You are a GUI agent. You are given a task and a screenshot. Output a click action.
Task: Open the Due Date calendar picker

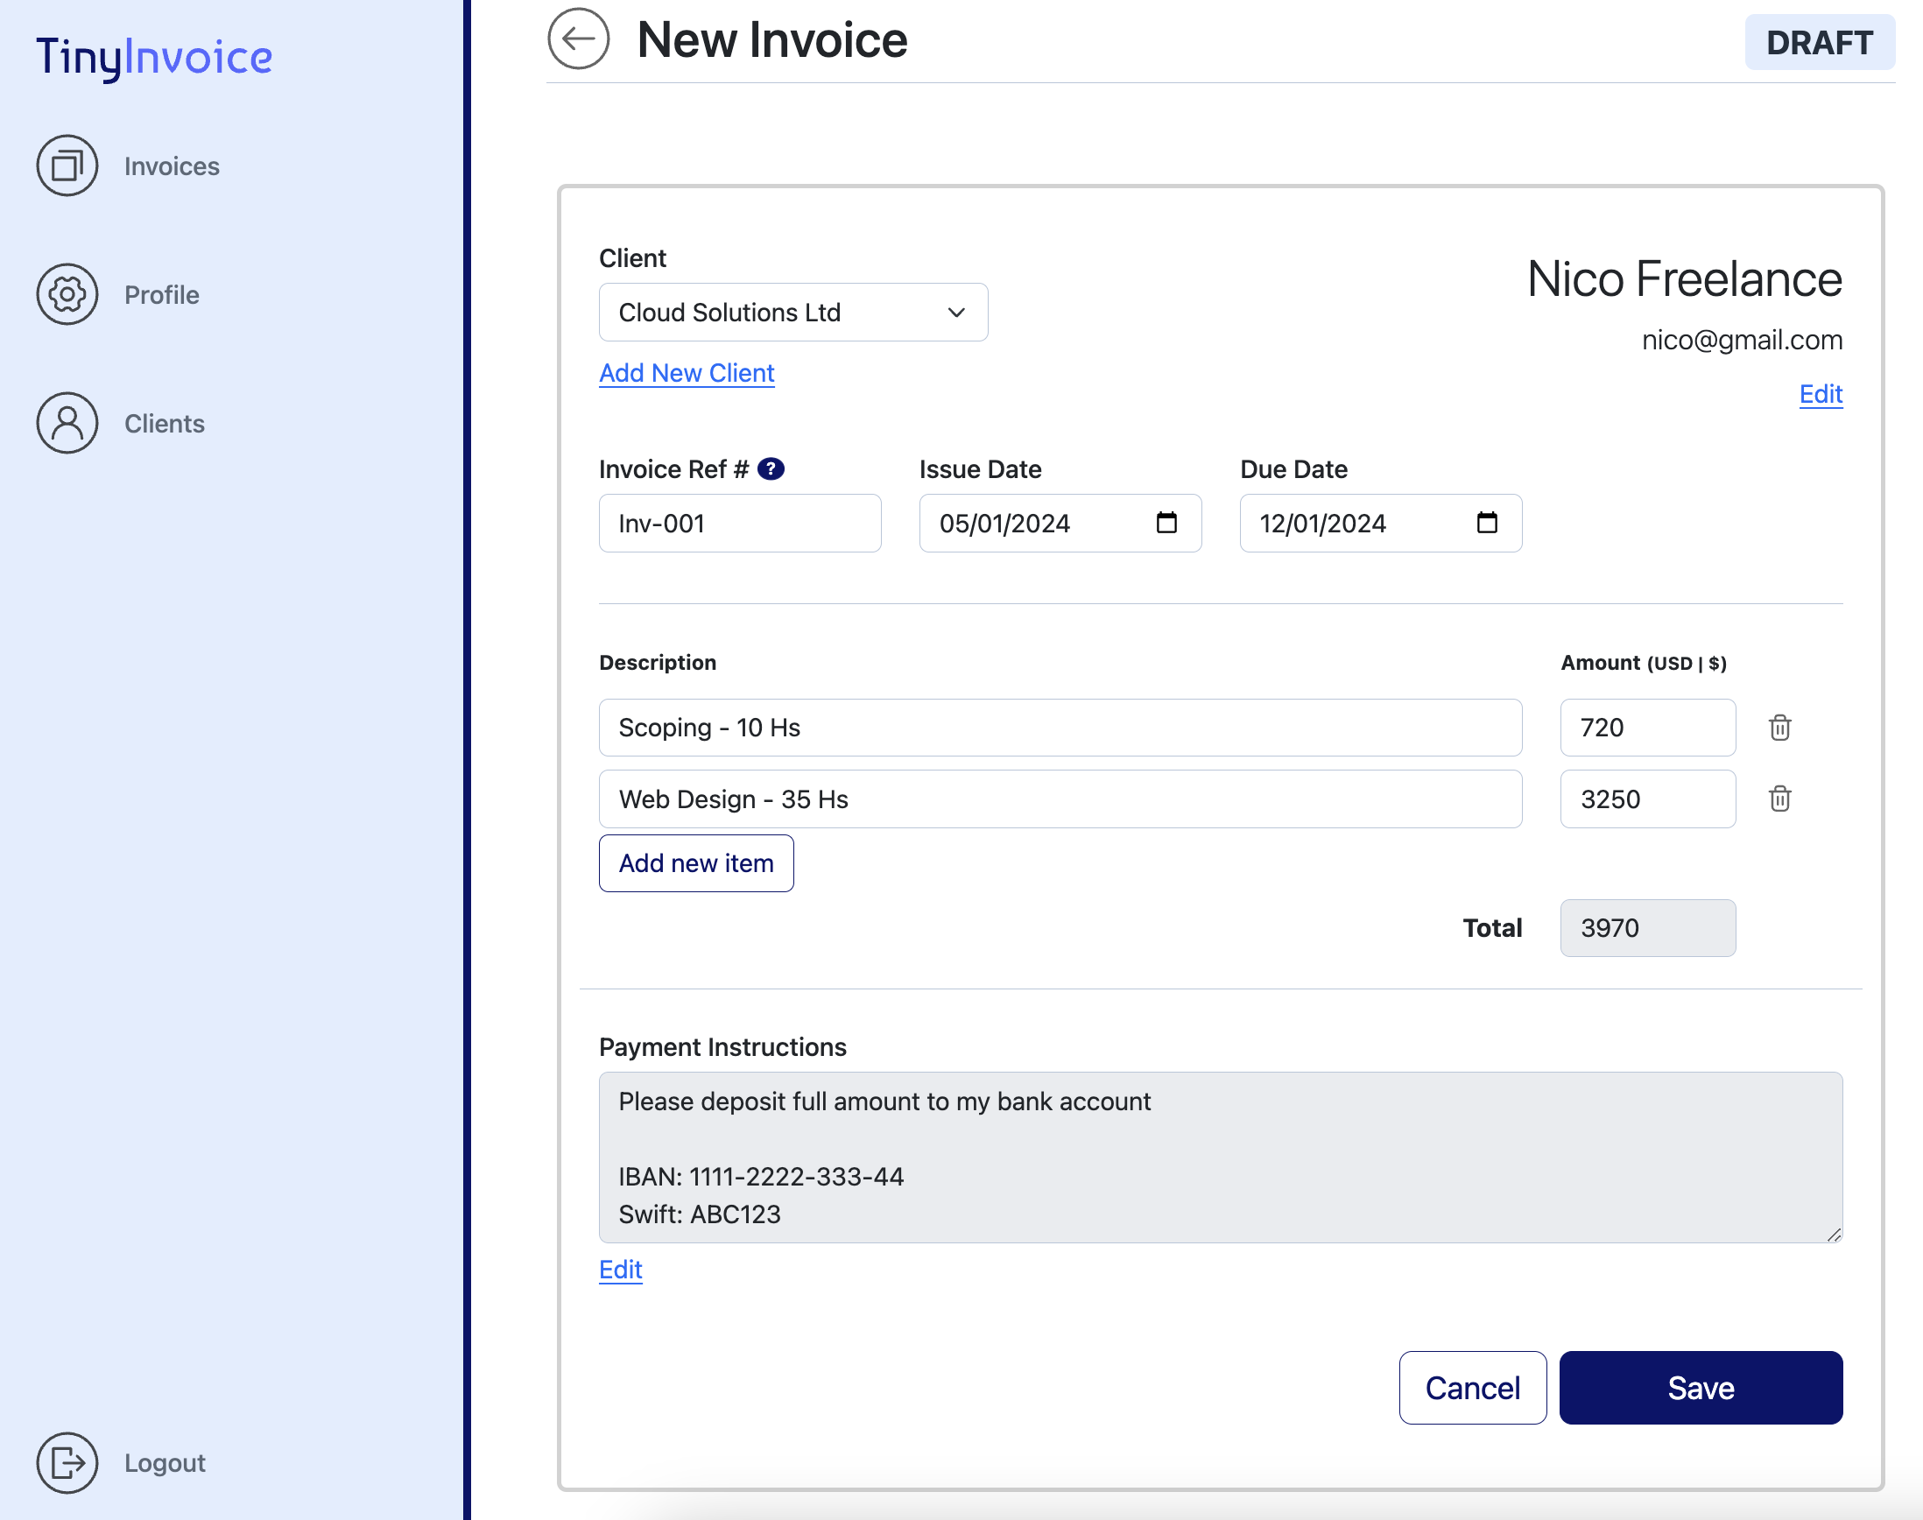(x=1487, y=524)
